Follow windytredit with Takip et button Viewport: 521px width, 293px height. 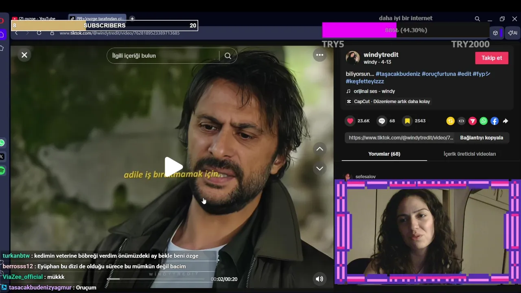[492, 58]
